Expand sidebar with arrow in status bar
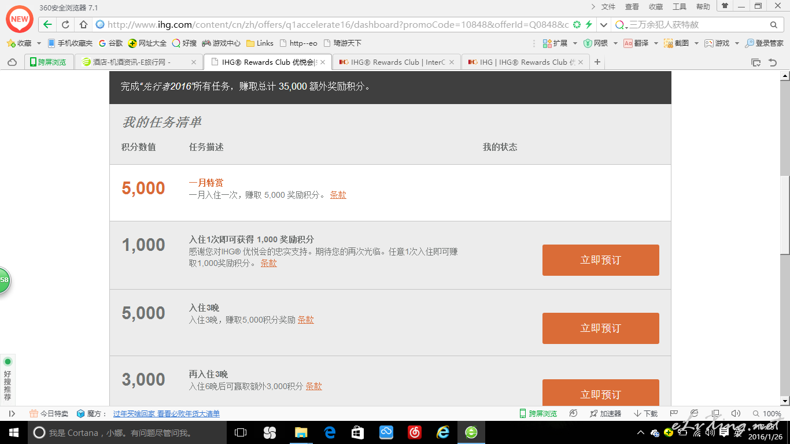790x444 pixels. click(x=12, y=414)
